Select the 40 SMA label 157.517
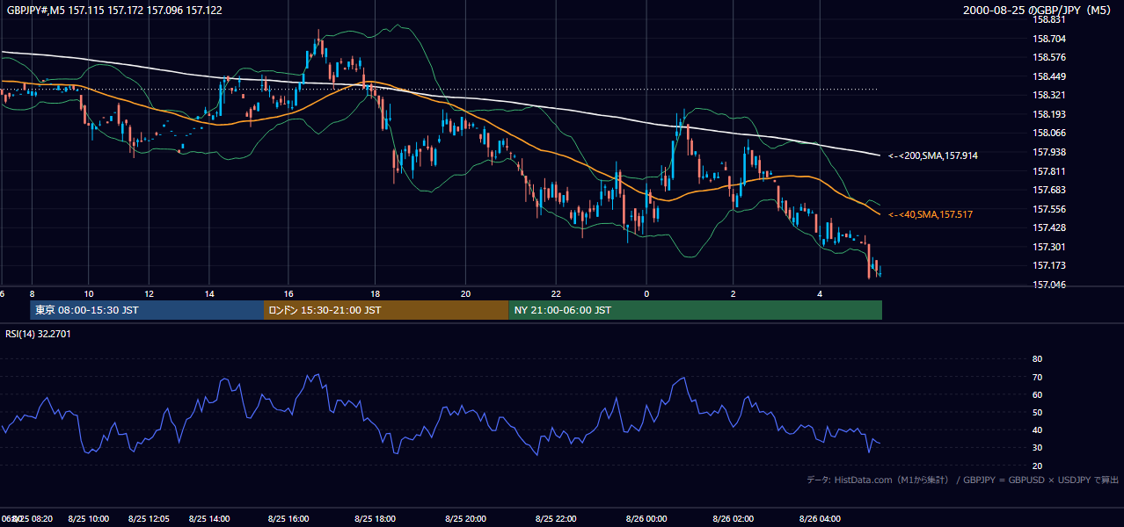Image resolution: width=1124 pixels, height=527 pixels. pos(931,214)
